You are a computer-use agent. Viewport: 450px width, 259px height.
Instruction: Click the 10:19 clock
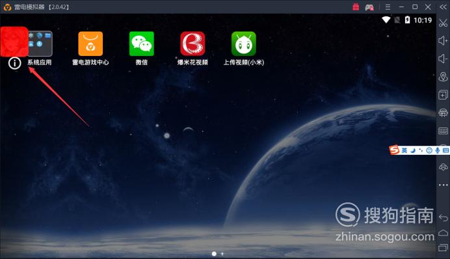(423, 20)
